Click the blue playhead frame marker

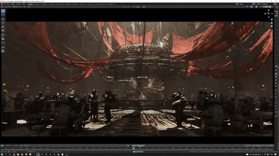[134, 148]
